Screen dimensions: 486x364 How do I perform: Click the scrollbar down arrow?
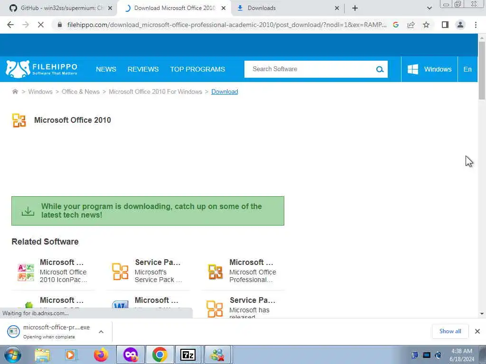(x=482, y=314)
